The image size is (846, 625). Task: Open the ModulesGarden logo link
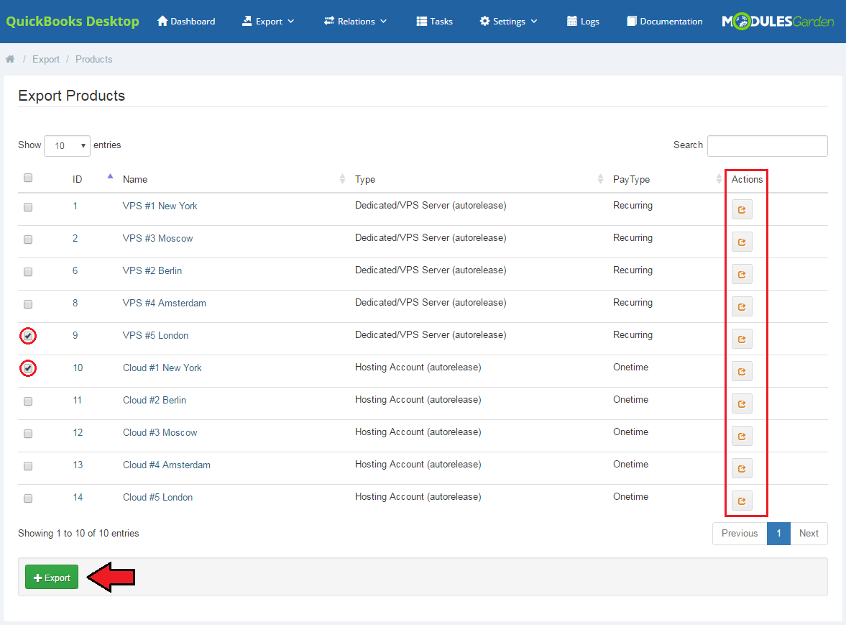[x=778, y=22]
